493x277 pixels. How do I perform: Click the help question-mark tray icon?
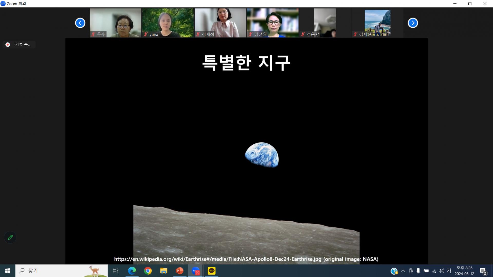coord(394,271)
